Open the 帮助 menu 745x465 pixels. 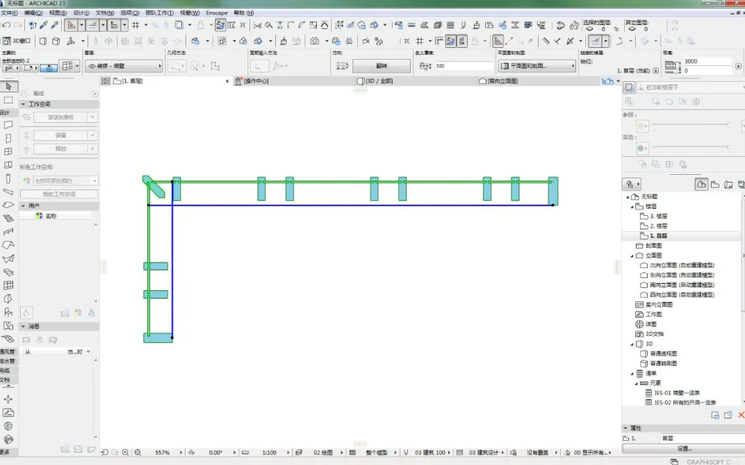coord(244,12)
